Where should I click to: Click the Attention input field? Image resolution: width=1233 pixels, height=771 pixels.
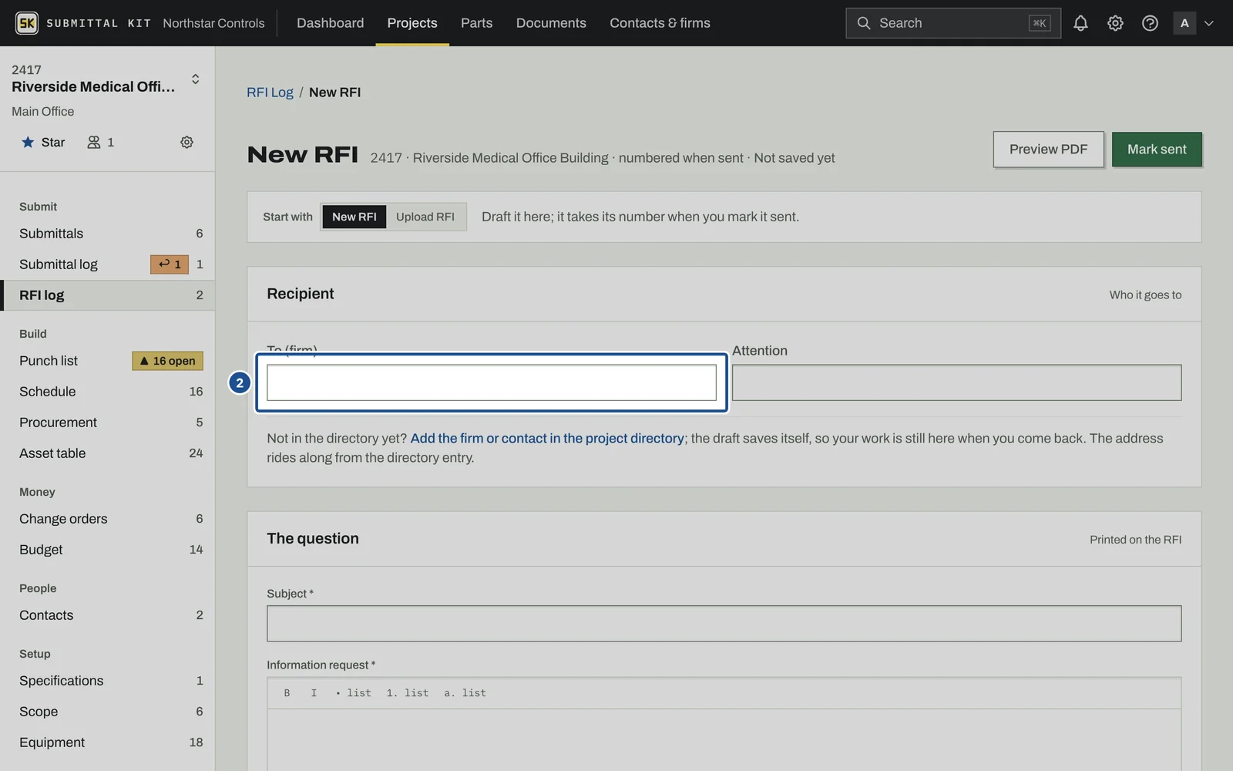click(x=956, y=382)
